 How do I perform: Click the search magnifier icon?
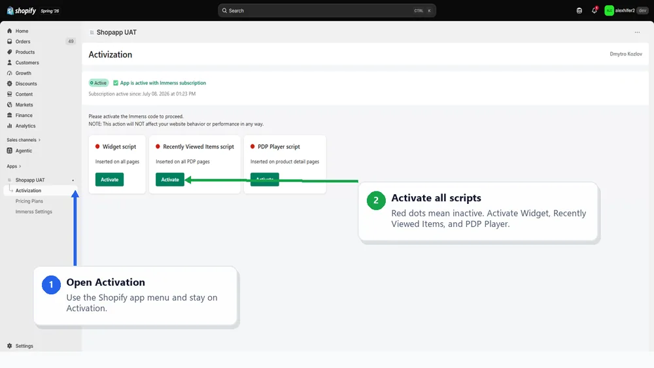click(x=224, y=10)
